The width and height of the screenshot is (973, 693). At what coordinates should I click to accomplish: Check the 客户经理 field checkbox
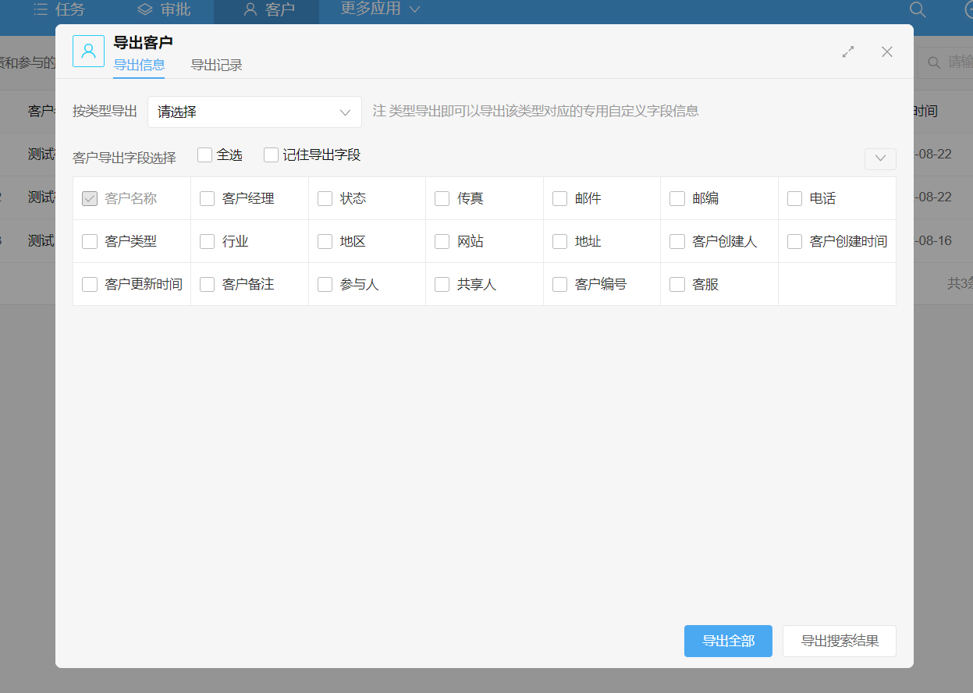(x=208, y=199)
